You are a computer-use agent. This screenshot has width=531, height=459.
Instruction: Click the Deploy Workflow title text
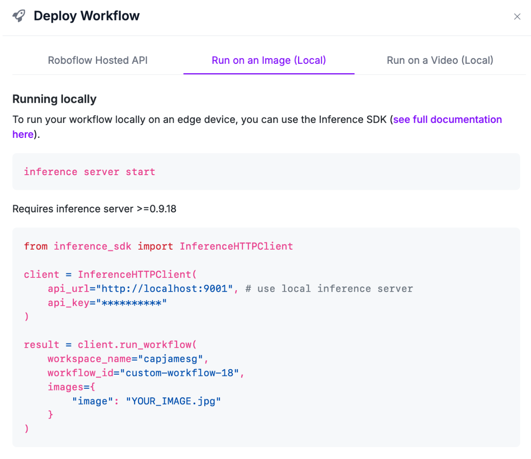point(87,16)
